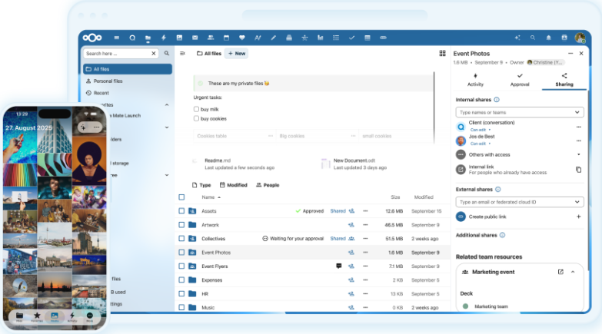Open the Tasks checkmark icon in top bar
The width and height of the screenshot is (602, 334).
pyautogui.click(x=351, y=38)
